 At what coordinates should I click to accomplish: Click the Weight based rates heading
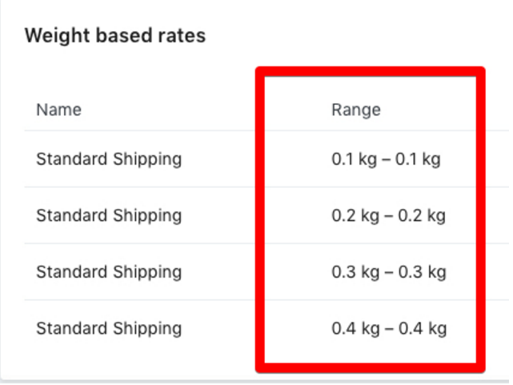[x=115, y=36]
